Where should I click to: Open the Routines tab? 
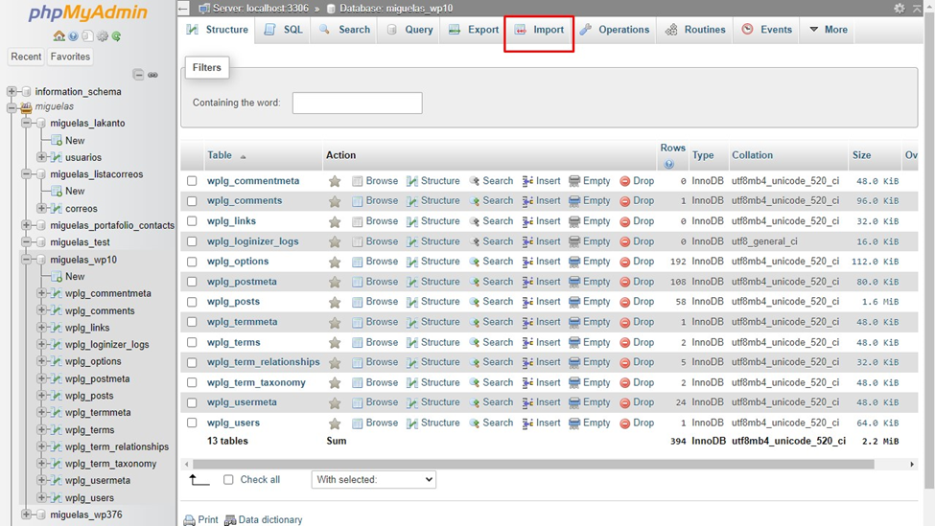pos(695,29)
